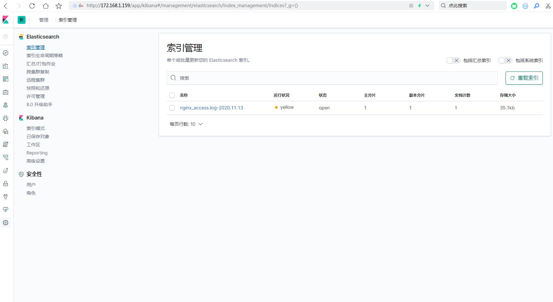
Task: Open Dev Tools wrench icon
Action: pyautogui.click(x=6, y=197)
